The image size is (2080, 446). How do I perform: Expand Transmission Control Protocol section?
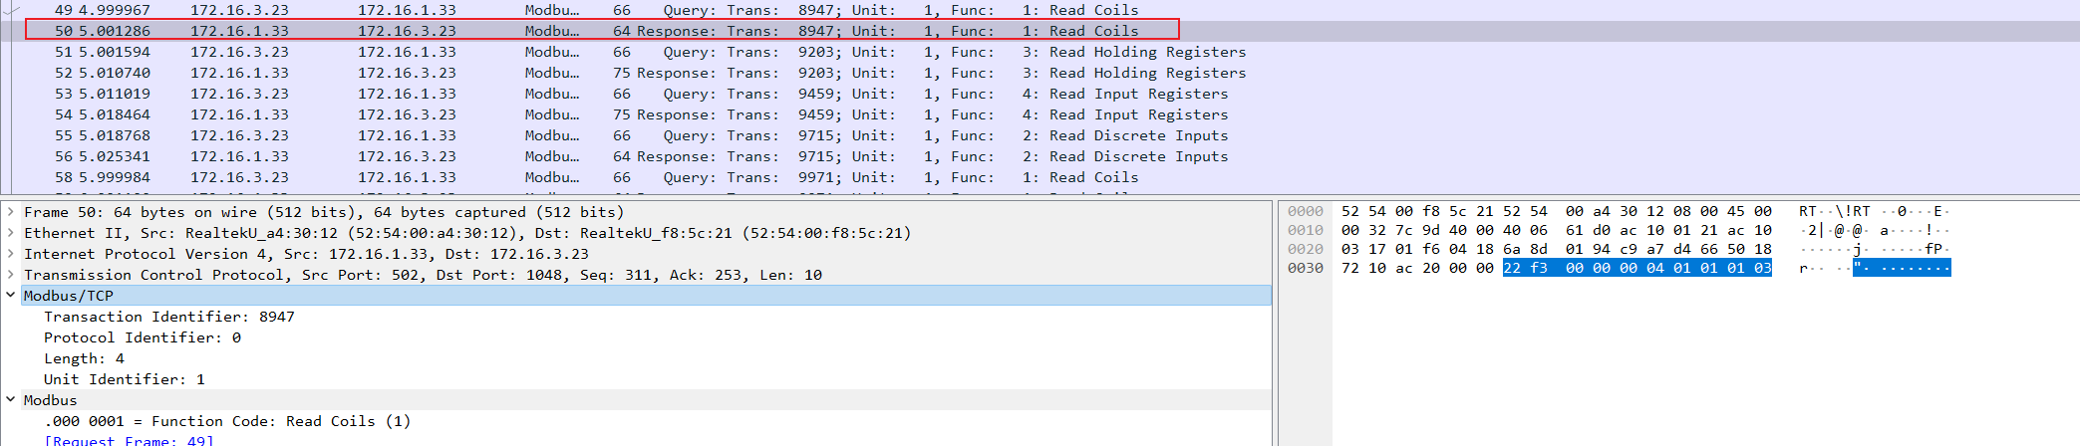coord(11,275)
